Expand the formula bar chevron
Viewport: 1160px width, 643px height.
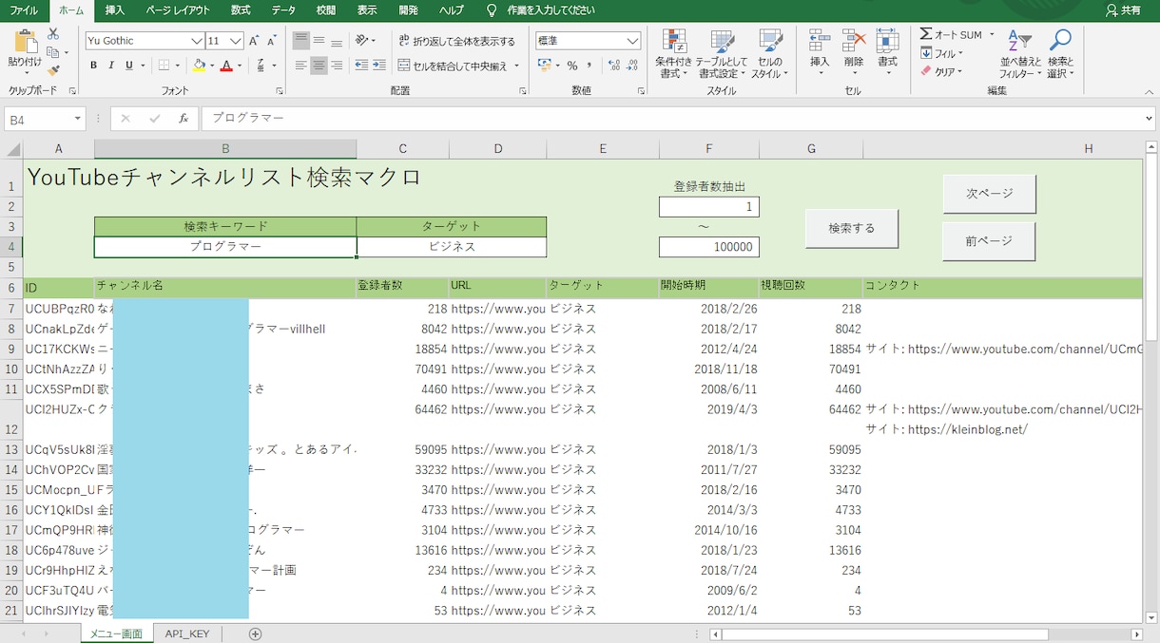click(x=1149, y=119)
